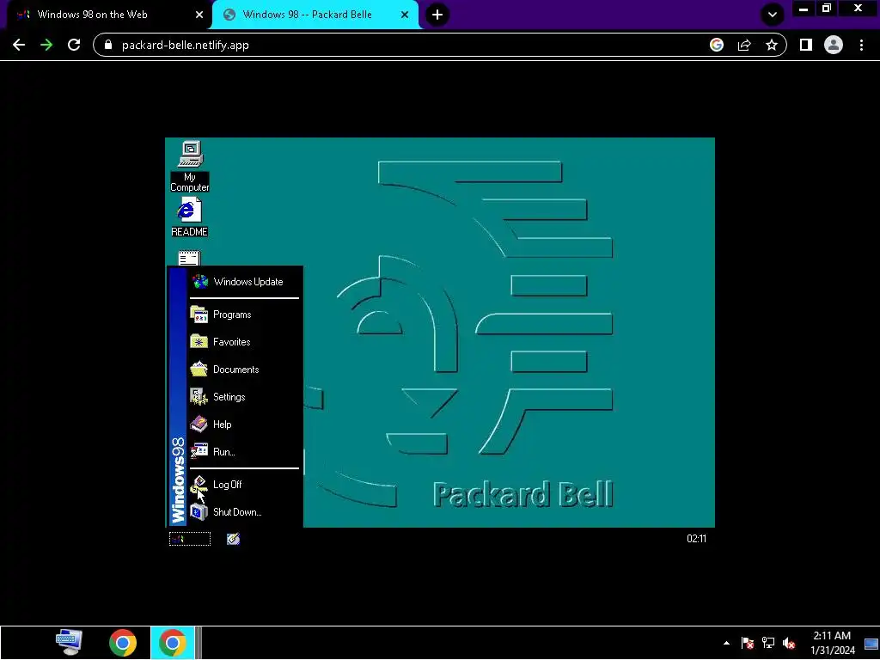Open the My Computer desktop icon
880x660 pixels.
pyautogui.click(x=190, y=166)
